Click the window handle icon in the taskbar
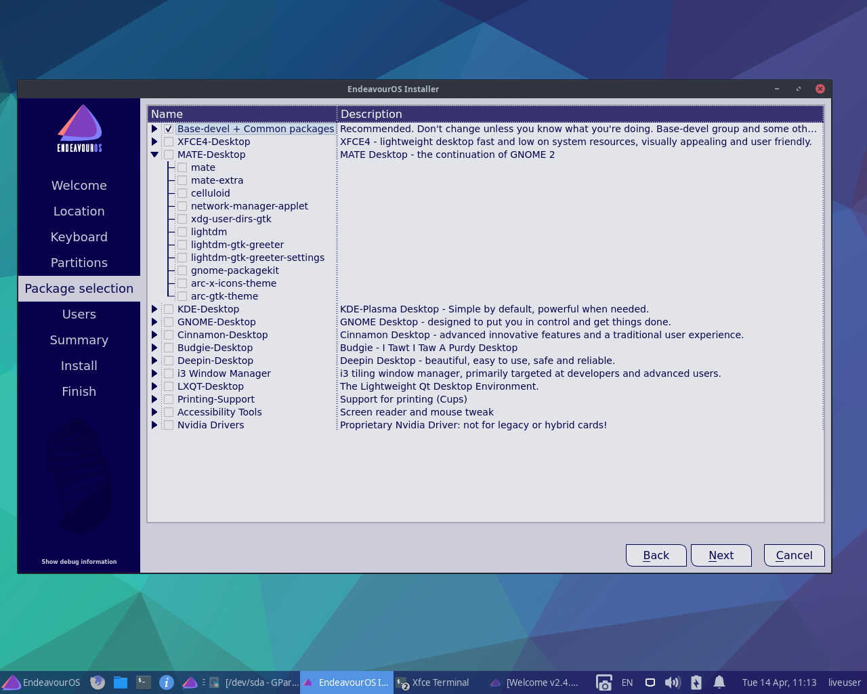The height and width of the screenshot is (694, 867). tap(203, 682)
